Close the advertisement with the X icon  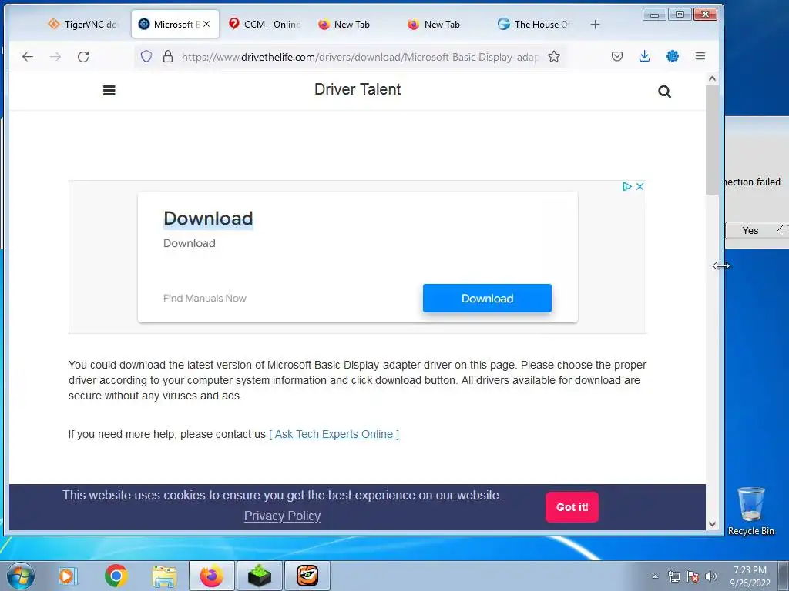(x=640, y=186)
